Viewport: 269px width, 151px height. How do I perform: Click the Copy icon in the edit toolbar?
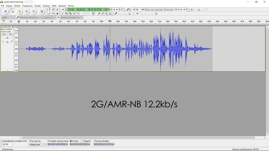[66, 13]
